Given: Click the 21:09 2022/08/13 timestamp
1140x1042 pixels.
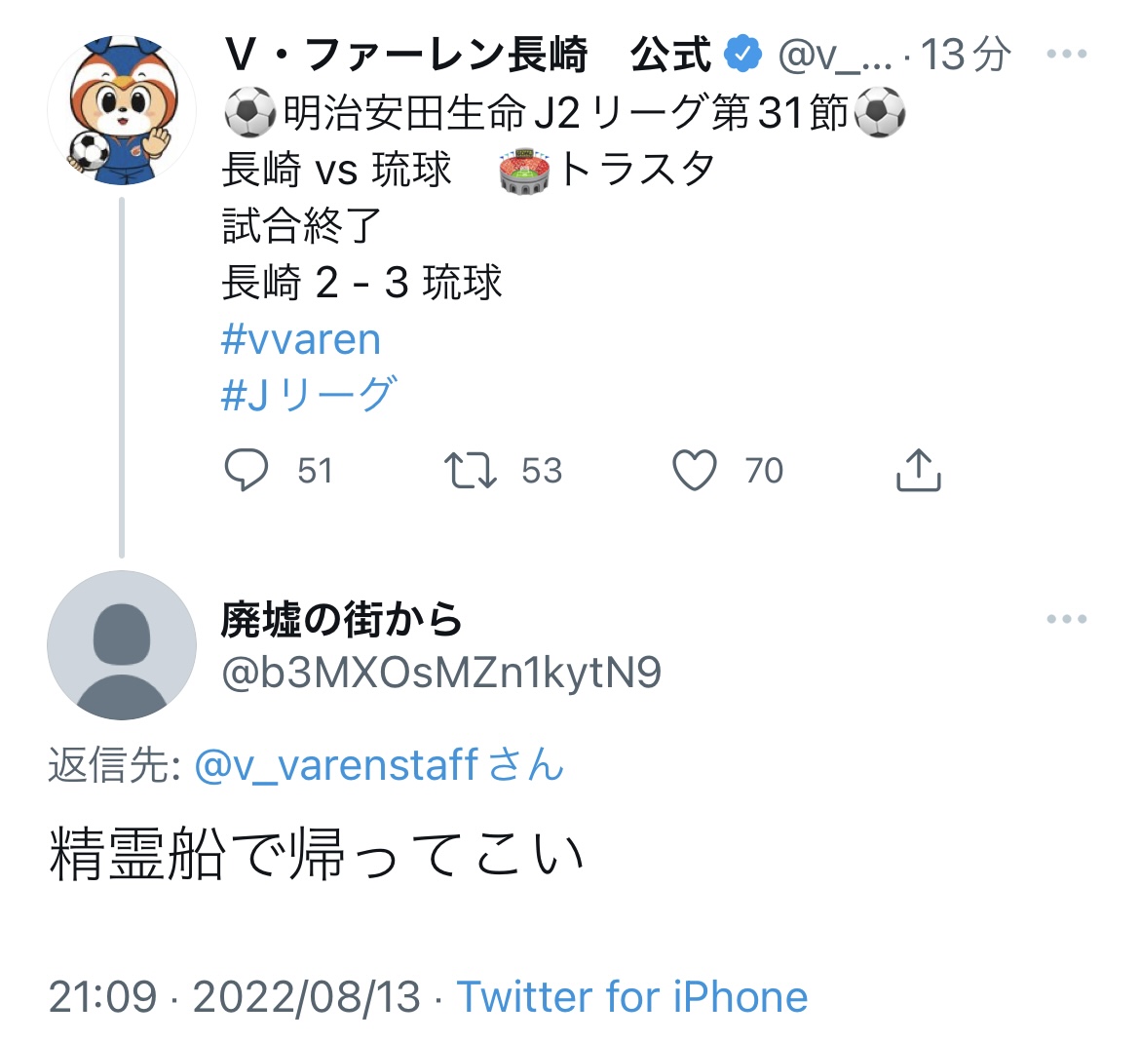Looking at the screenshot, I should tap(235, 996).
